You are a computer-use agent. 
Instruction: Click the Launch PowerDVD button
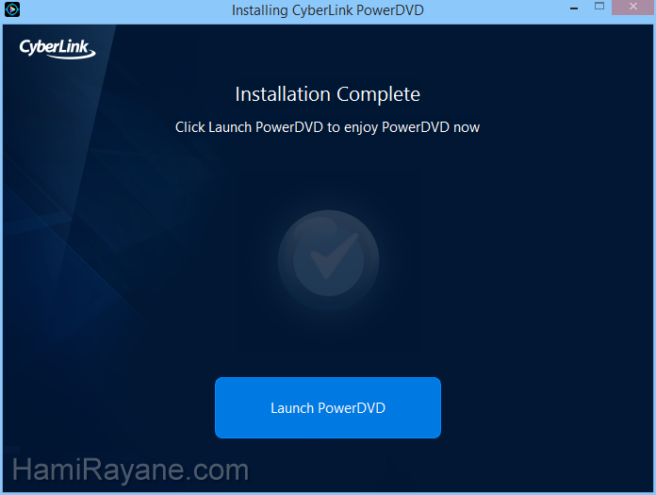(328, 407)
